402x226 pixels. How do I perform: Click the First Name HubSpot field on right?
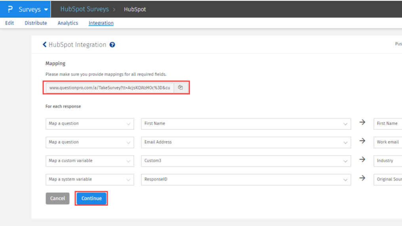388,124
